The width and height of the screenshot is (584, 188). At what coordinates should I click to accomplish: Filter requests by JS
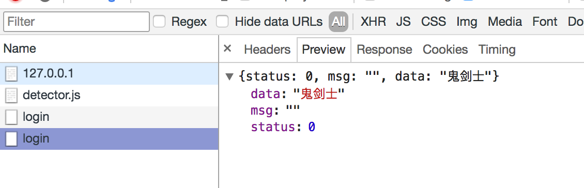tap(403, 22)
